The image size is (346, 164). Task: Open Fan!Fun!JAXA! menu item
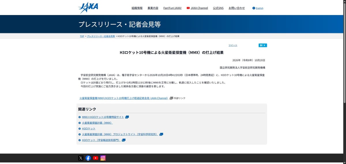click(x=172, y=8)
